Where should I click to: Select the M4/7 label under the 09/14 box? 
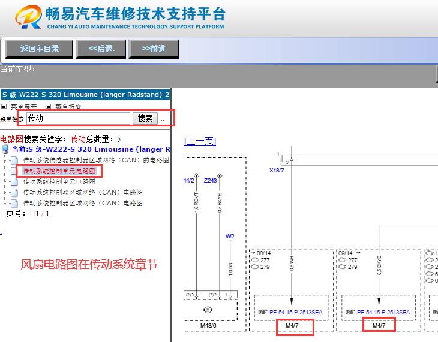(379, 326)
